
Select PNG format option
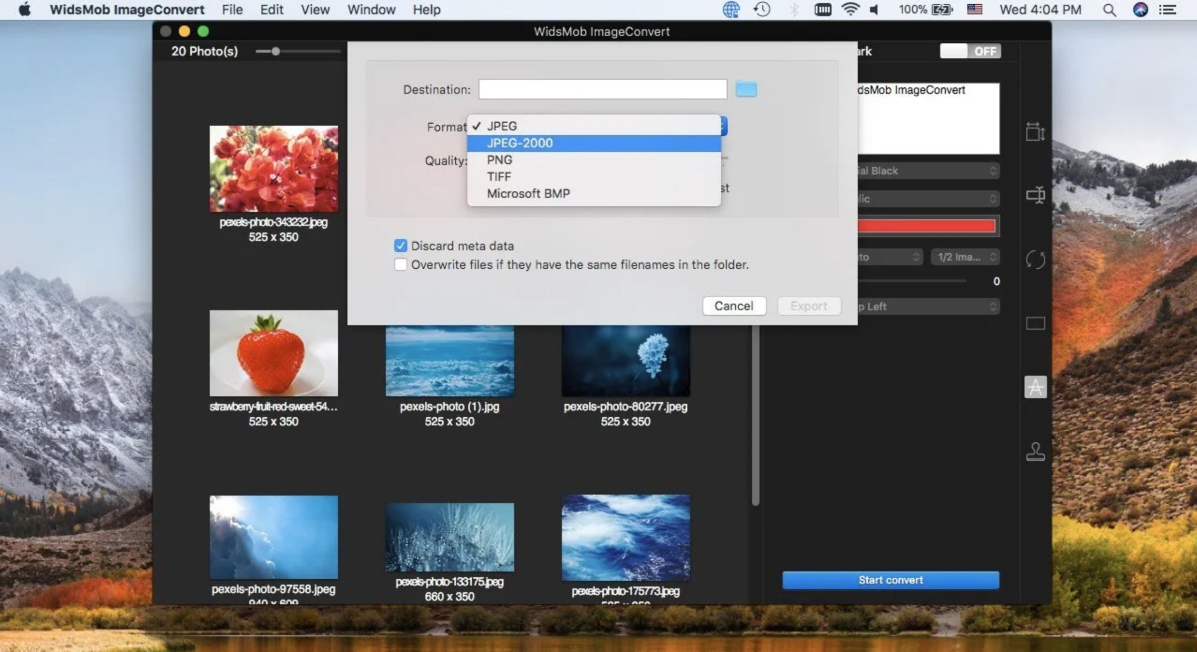tap(499, 160)
